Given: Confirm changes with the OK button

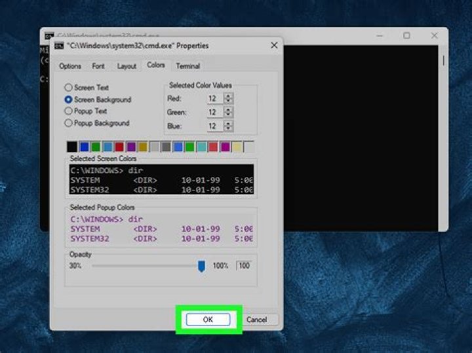Looking at the screenshot, I should (208, 320).
